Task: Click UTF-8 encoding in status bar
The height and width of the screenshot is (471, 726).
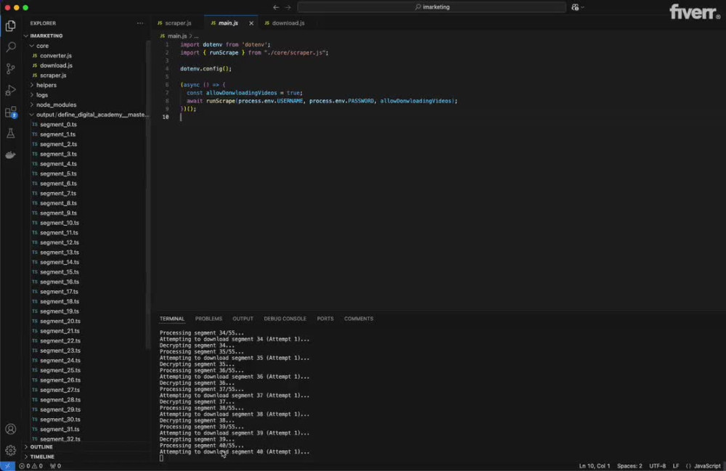Action: (657, 466)
